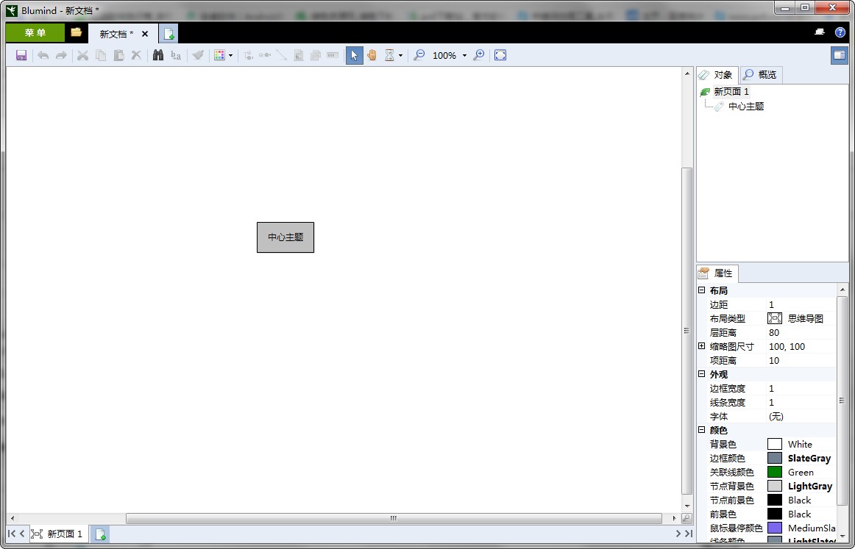Image resolution: width=855 pixels, height=549 pixels.
Task: Open the 100% zoom dropdown
Action: coord(464,56)
